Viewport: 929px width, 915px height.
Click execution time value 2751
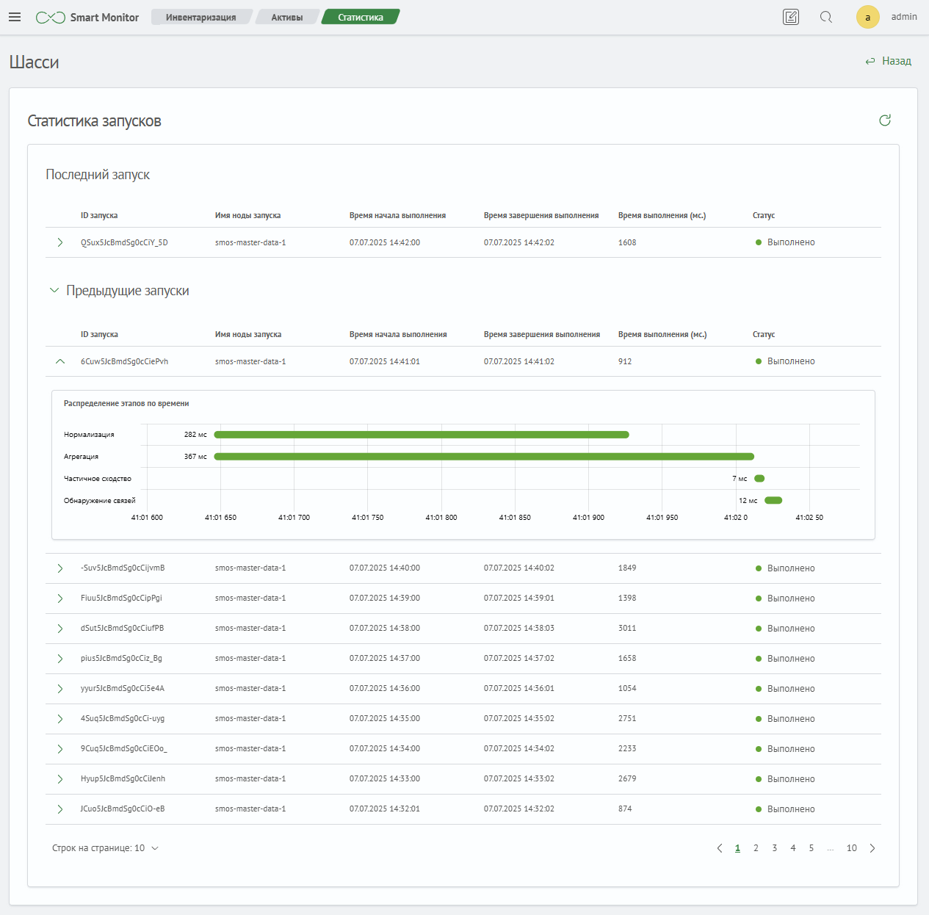coord(627,719)
